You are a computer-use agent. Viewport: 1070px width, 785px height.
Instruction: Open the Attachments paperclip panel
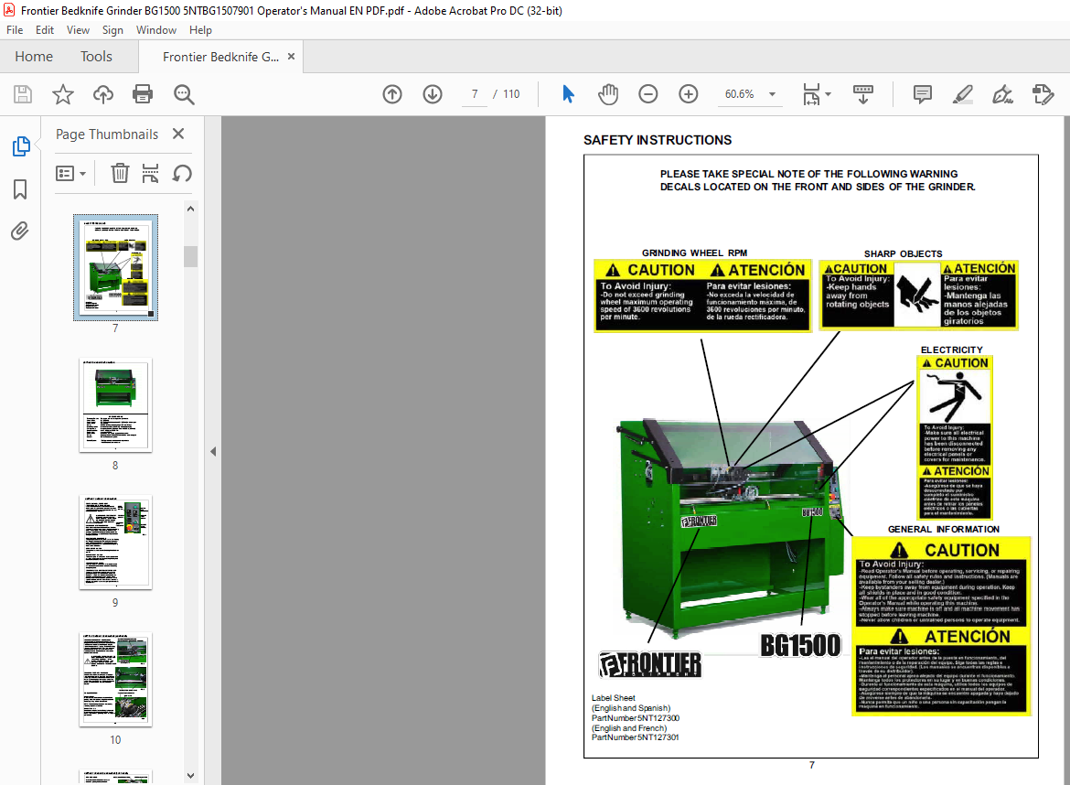tap(20, 231)
